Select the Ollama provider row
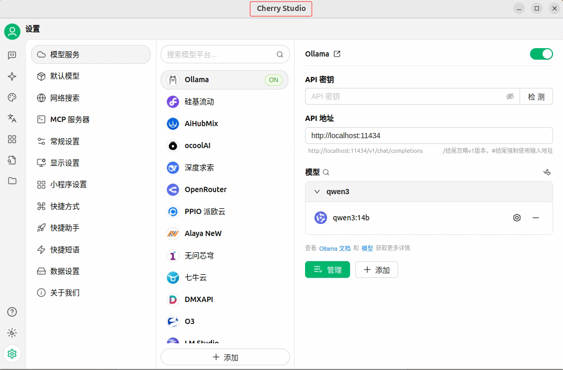Viewport: 563px width, 370px height. pos(224,80)
